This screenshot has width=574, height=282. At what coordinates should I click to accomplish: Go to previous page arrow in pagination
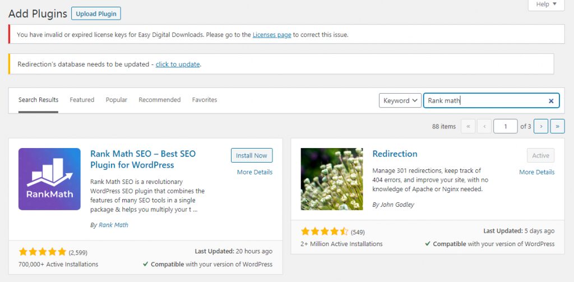pyautogui.click(x=484, y=126)
